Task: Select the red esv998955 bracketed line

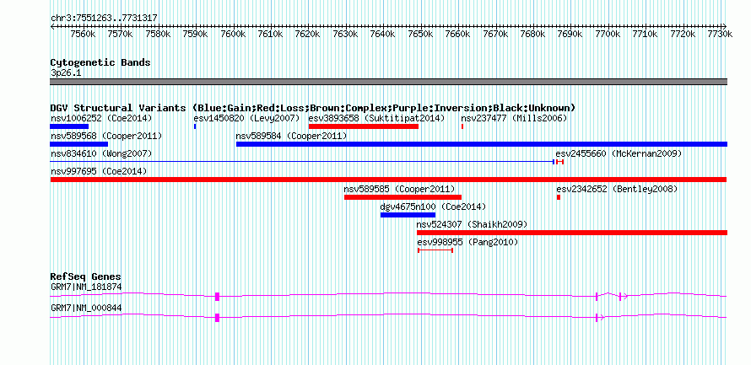Action: click(435, 250)
